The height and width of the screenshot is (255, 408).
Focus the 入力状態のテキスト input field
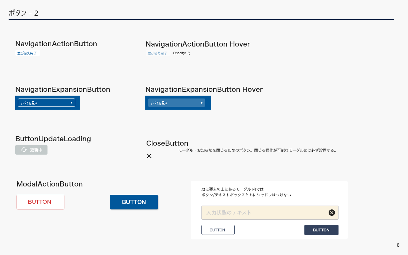265,213
